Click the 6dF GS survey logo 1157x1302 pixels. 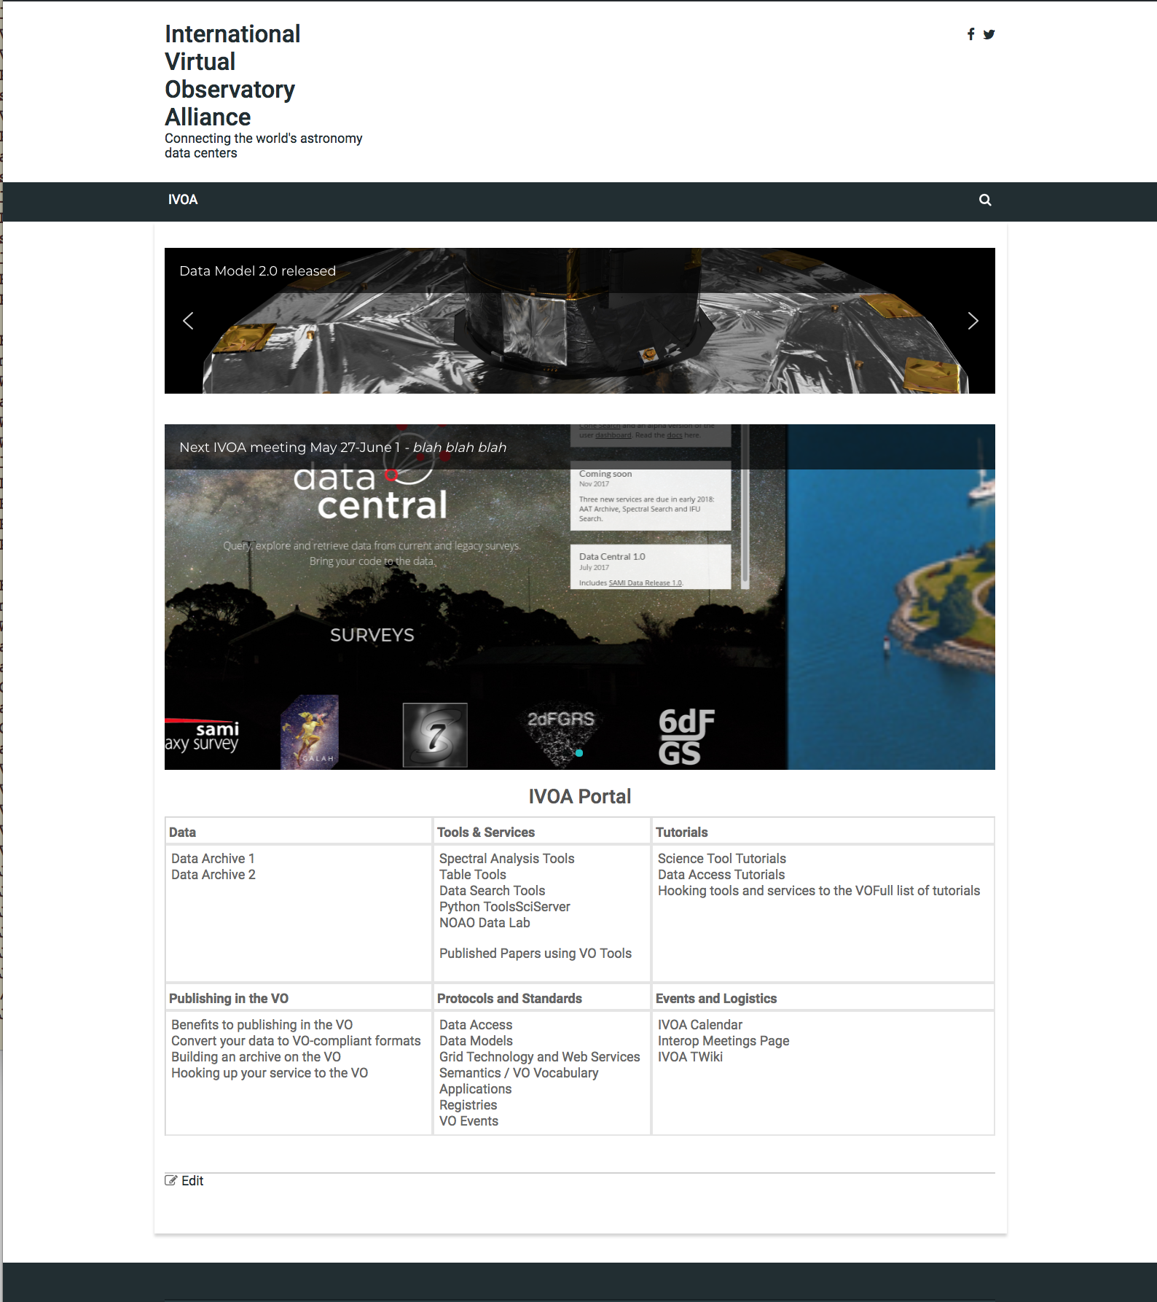pyautogui.click(x=686, y=736)
